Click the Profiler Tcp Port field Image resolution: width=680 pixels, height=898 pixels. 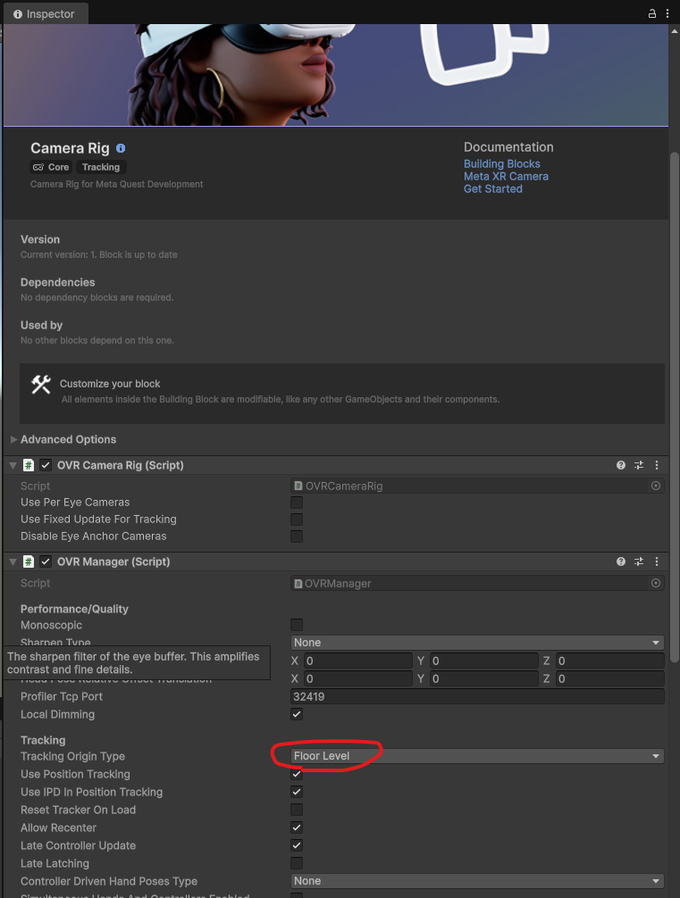477,696
